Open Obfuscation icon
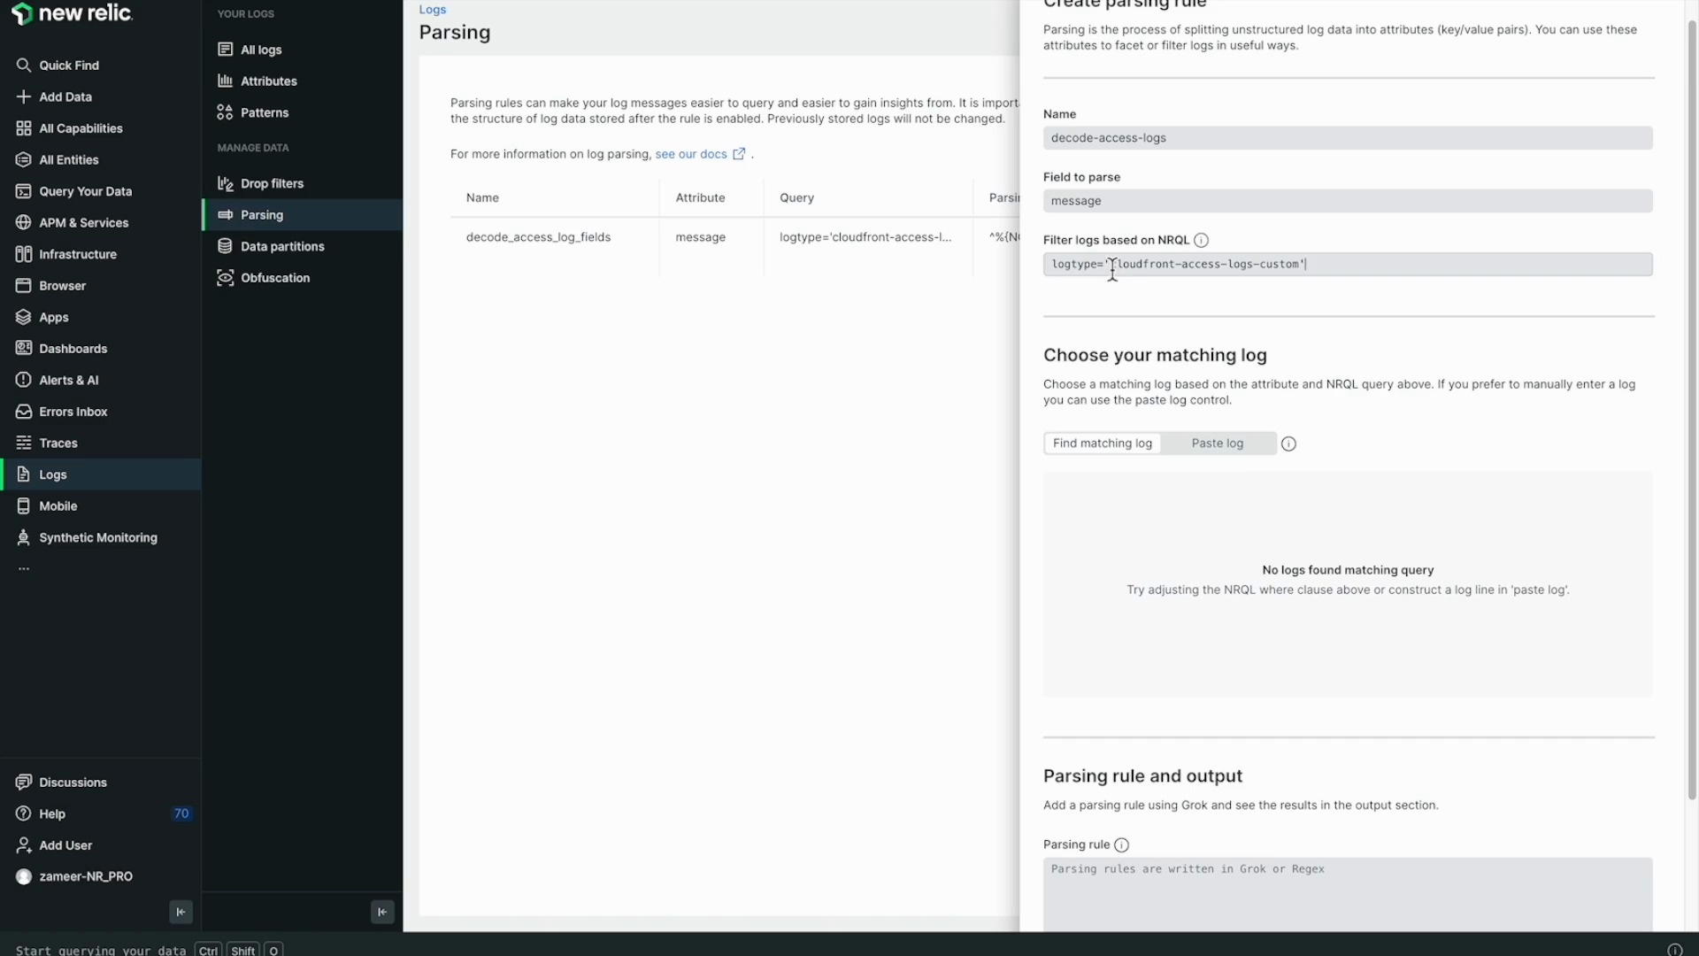 226,278
